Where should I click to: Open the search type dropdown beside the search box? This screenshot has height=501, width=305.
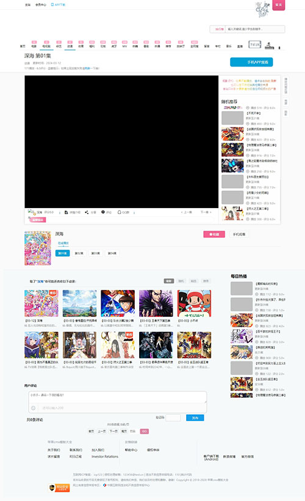(218, 29)
